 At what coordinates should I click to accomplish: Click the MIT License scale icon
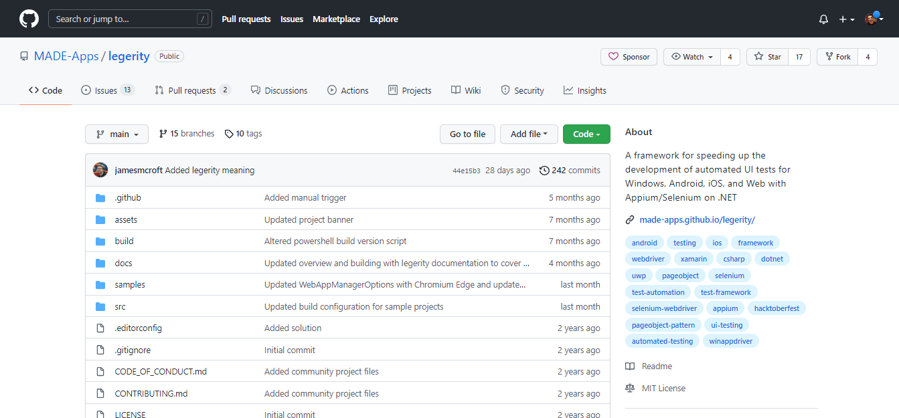pos(630,388)
